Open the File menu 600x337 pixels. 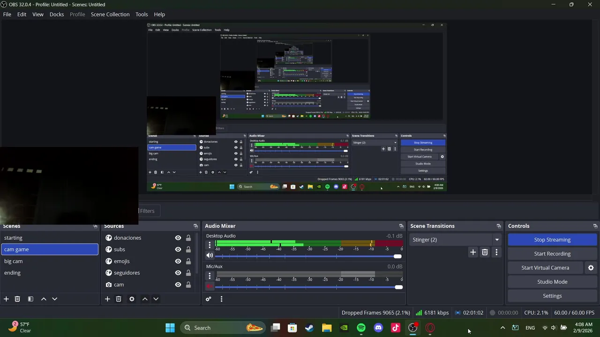pos(7,15)
